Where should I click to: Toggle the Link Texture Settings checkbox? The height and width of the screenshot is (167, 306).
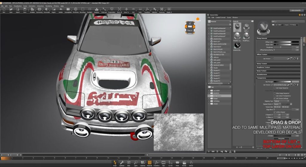click(x=275, y=98)
